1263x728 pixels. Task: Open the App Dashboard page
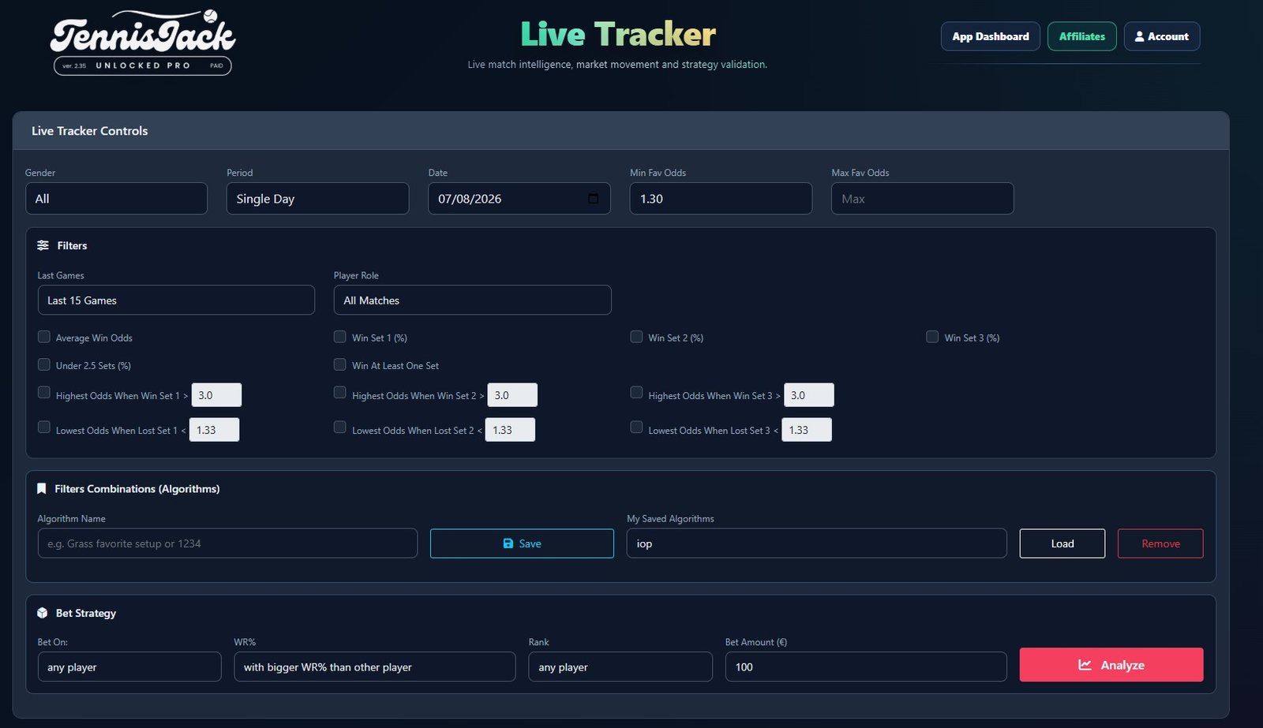point(991,36)
